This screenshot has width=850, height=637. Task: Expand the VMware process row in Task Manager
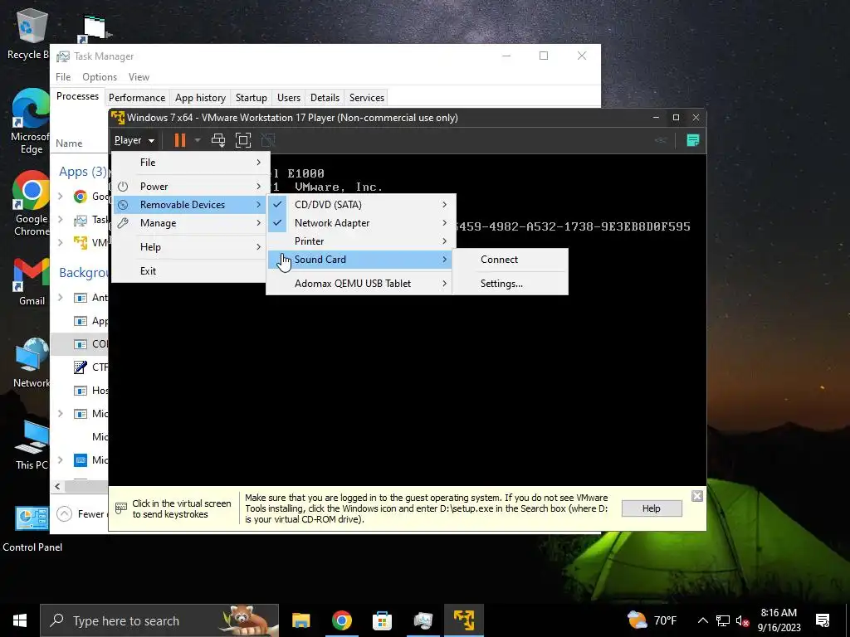60,242
